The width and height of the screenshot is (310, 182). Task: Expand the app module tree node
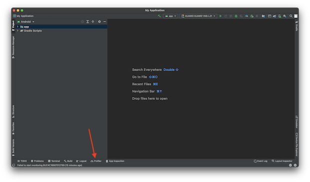point(17,26)
